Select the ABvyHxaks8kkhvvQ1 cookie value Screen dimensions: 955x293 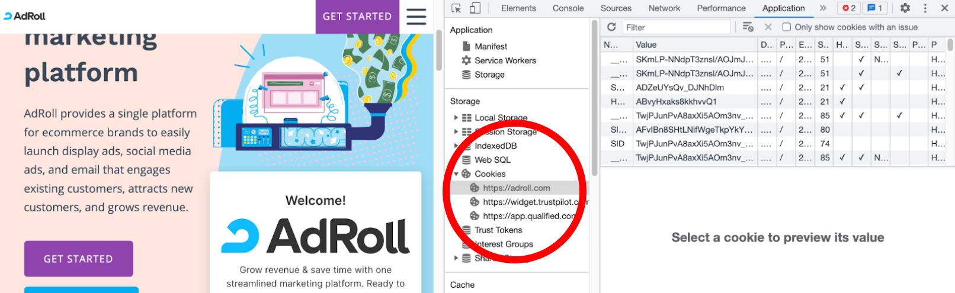(676, 101)
